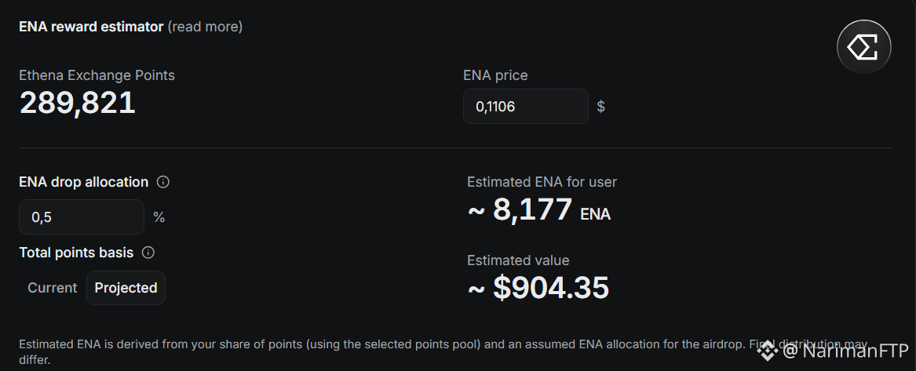The width and height of the screenshot is (916, 371).
Task: Click the $904.35 estimated value
Action: tap(538, 288)
